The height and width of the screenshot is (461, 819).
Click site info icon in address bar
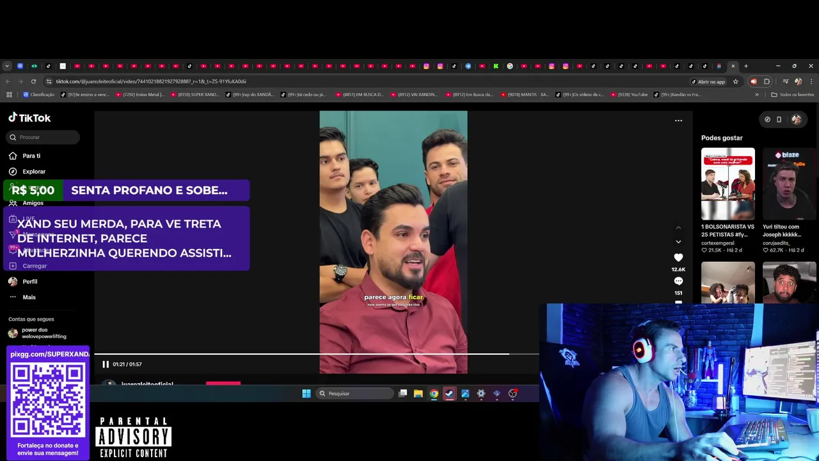click(49, 81)
